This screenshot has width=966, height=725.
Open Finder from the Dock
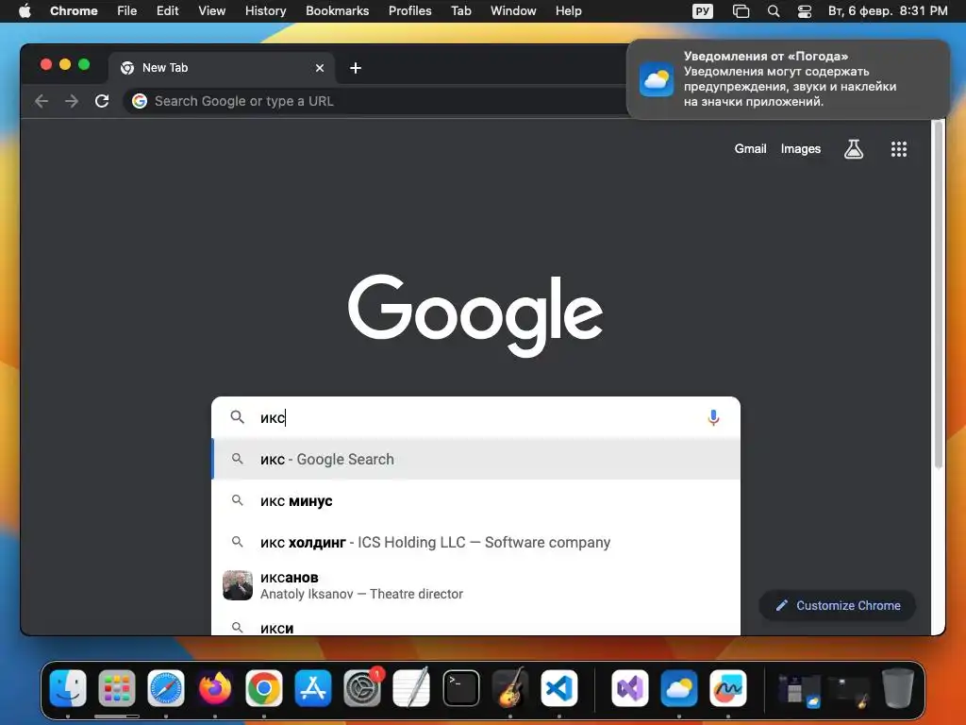(68, 688)
